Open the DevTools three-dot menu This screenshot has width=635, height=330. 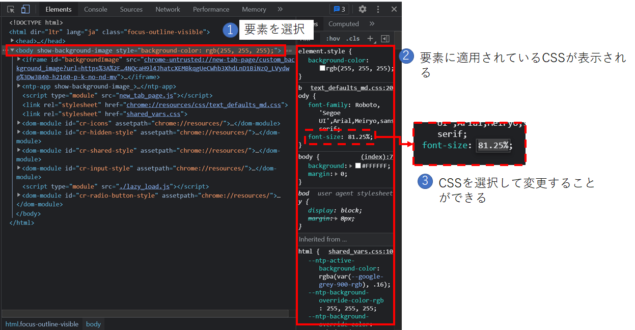[x=378, y=9]
